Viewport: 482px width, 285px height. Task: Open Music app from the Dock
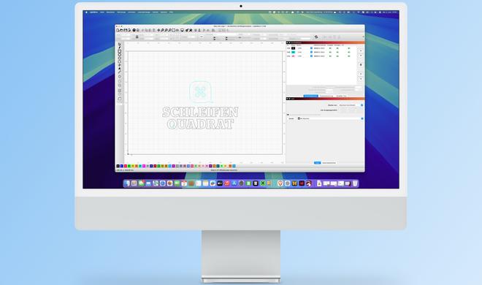(x=227, y=183)
